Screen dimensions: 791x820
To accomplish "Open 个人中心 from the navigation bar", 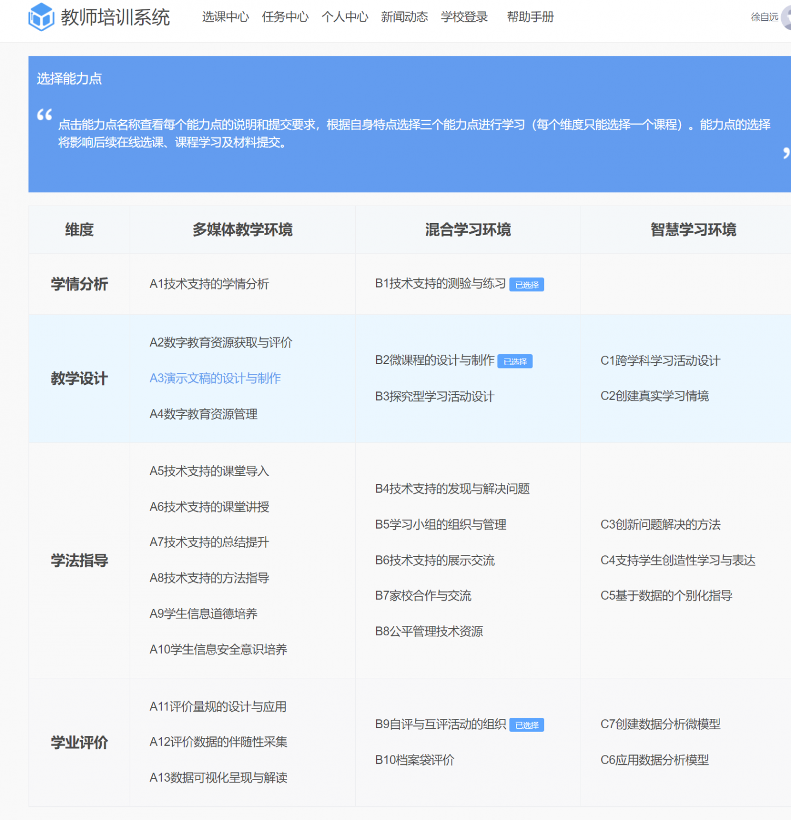I will (345, 17).
